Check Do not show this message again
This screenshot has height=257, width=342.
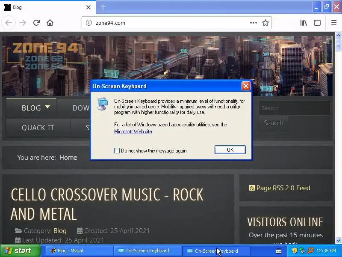pyautogui.click(x=117, y=151)
